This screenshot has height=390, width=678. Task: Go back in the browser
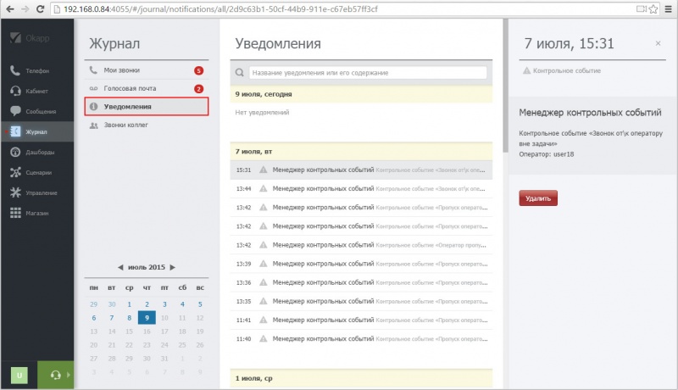(10, 8)
